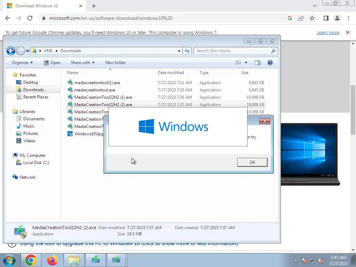Close the error dialog with red X
Image resolution: width=356 pixels, height=267 pixels.
[x=265, y=121]
